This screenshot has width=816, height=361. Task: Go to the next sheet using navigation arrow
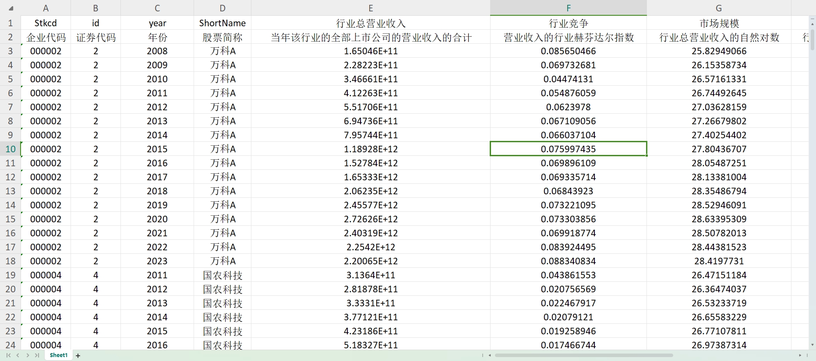pyautogui.click(x=28, y=355)
